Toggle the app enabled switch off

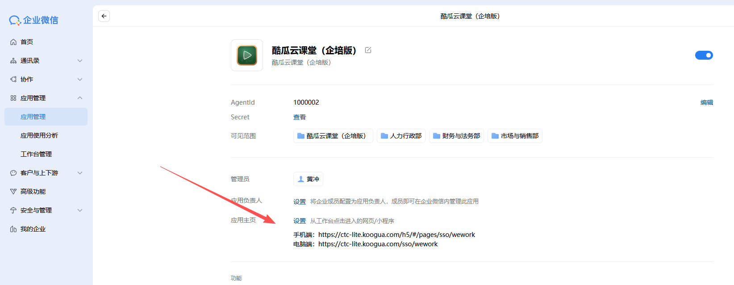[704, 55]
